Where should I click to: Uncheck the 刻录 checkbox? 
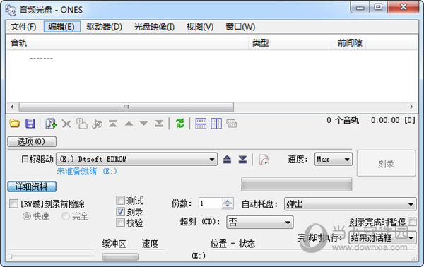[x=120, y=212]
